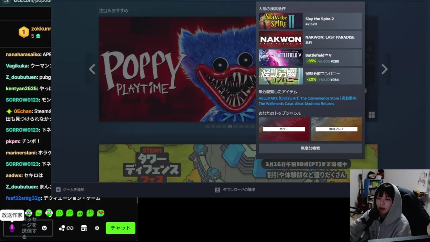This screenshot has height=242, width=430.
Task: Click chat username 0Echan
Action: 23,111
